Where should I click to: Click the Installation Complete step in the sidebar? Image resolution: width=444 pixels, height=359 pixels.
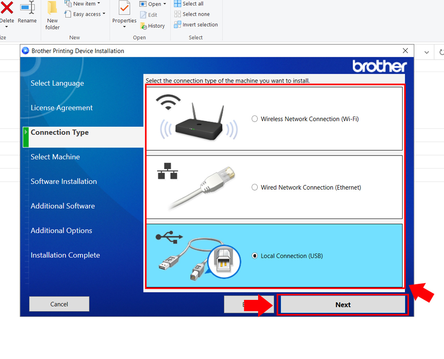(65, 255)
